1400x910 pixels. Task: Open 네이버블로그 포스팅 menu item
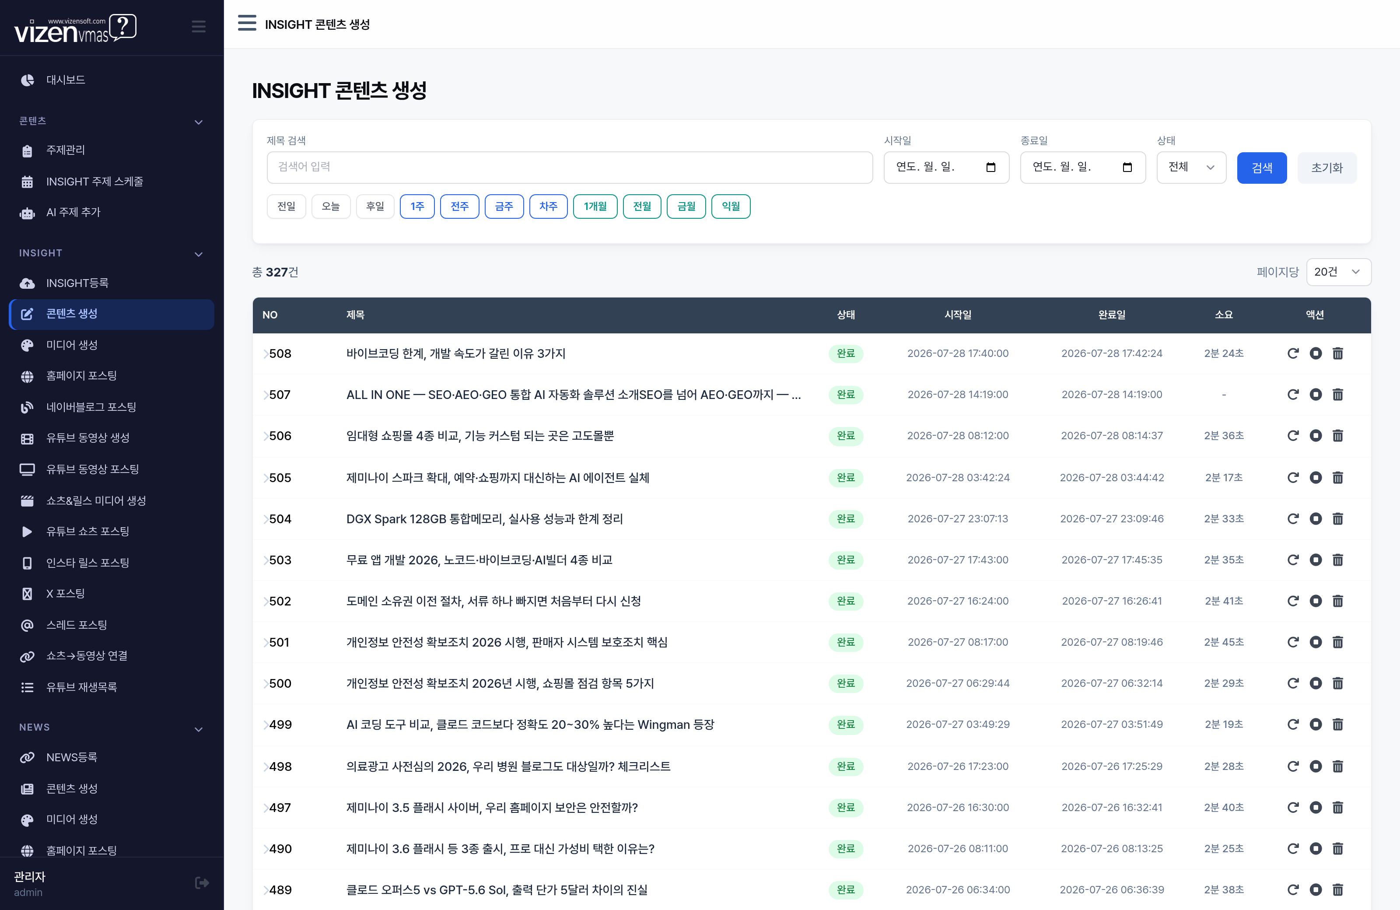click(112, 407)
